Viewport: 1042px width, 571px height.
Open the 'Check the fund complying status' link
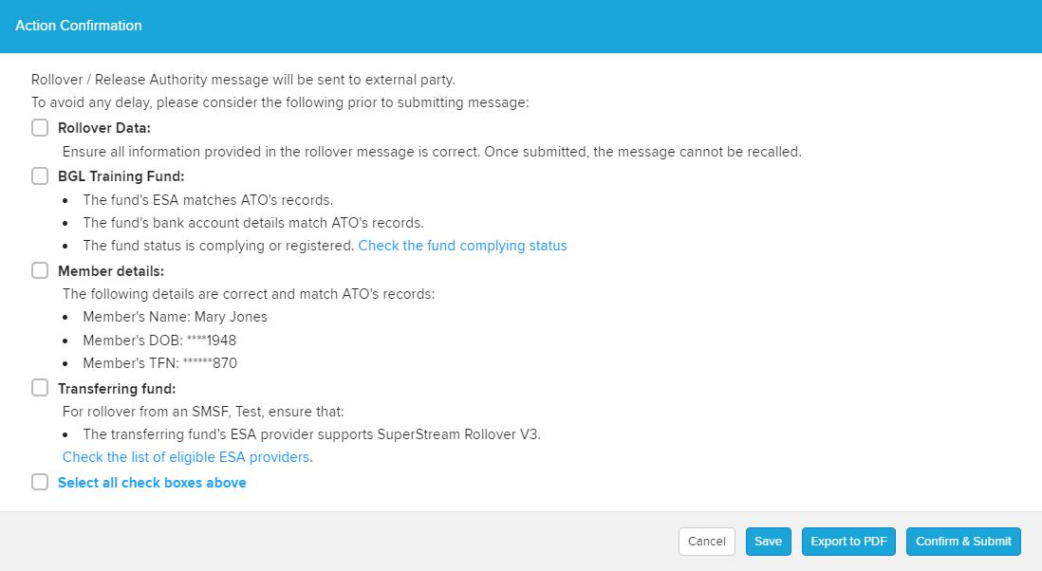tap(462, 246)
